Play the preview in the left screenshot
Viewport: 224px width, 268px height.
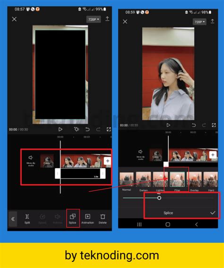coord(60,130)
